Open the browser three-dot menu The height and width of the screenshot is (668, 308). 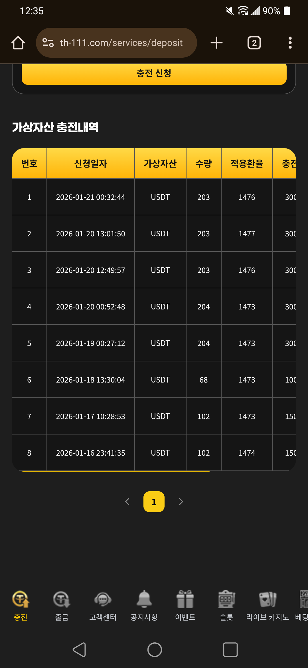tap(290, 43)
